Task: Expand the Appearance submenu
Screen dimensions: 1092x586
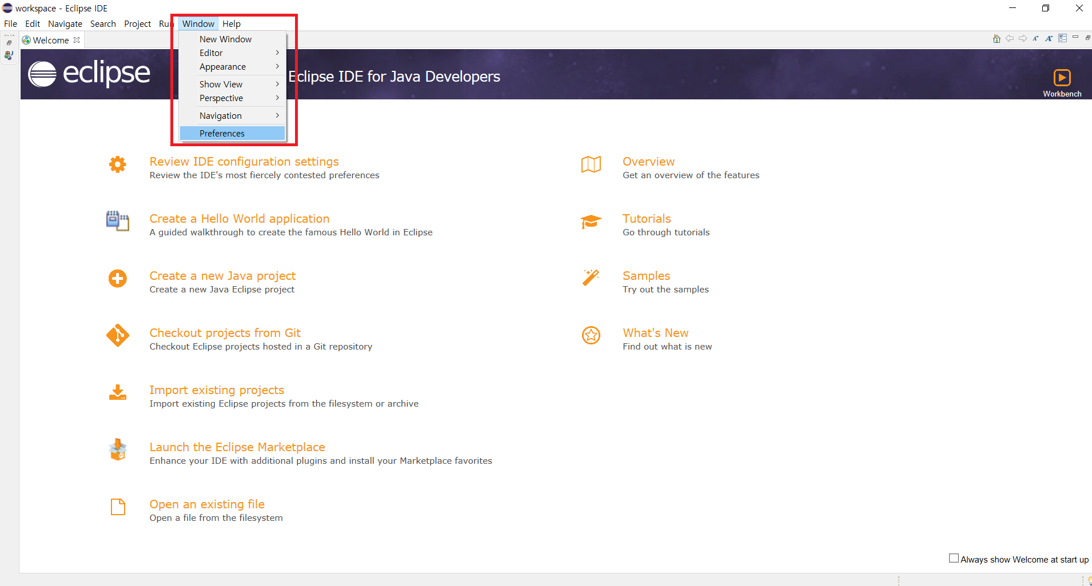Action: [x=232, y=67]
